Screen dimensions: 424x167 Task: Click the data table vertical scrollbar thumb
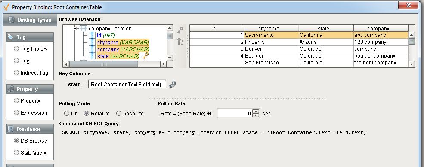[x=412, y=41]
